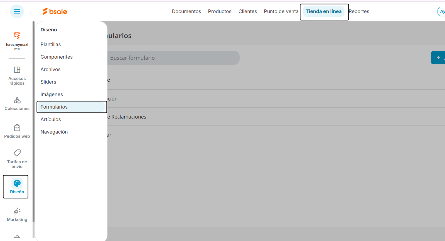445x241 pixels.
Task: Open Productos top menu
Action: tap(220, 11)
